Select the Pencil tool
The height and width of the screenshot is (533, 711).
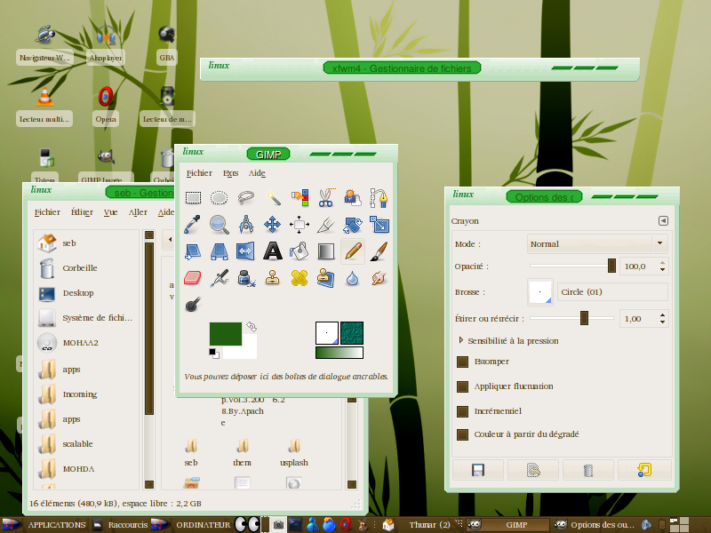(352, 251)
